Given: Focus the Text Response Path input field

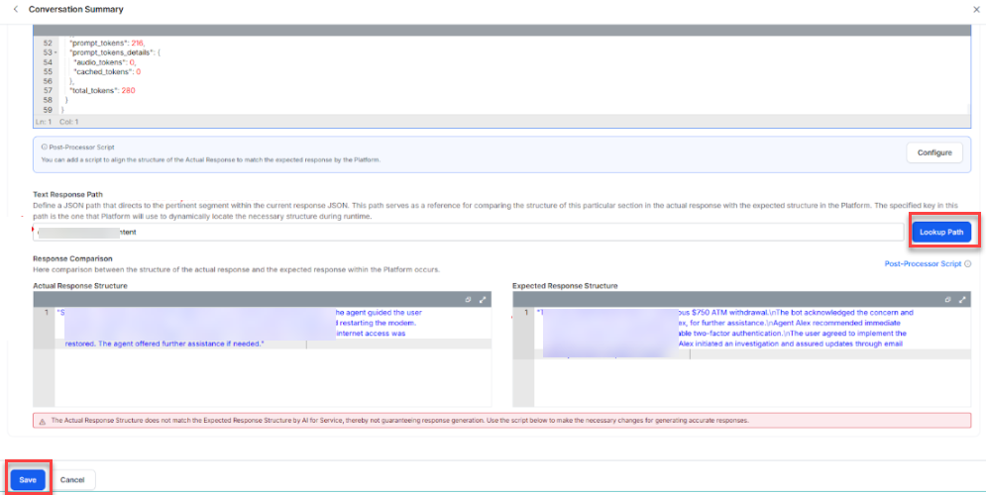Looking at the screenshot, I should click(x=469, y=232).
